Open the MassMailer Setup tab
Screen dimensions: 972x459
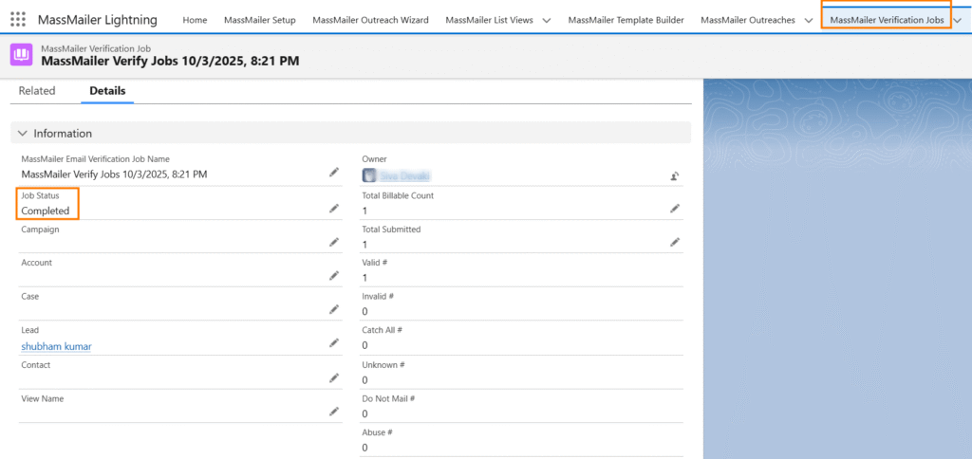coord(259,20)
